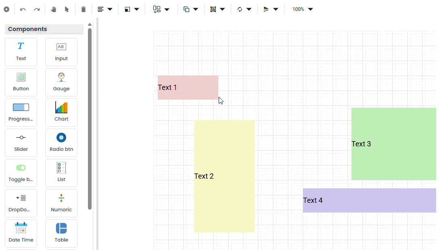The width and height of the screenshot is (443, 250).
Task: Click the add new item plus icon
Action: tap(6, 9)
